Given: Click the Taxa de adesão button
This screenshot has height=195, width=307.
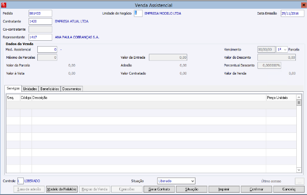Looking at the screenshot, I should (x=29, y=189).
